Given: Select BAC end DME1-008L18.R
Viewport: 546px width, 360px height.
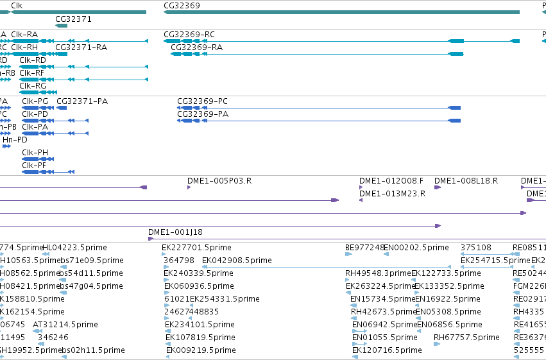Looking at the screenshot, I should click(x=466, y=181).
